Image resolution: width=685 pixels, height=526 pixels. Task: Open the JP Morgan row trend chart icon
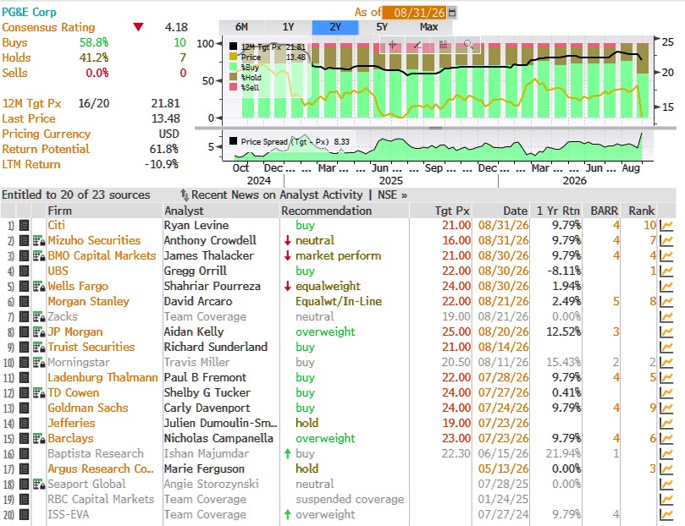[x=666, y=332]
